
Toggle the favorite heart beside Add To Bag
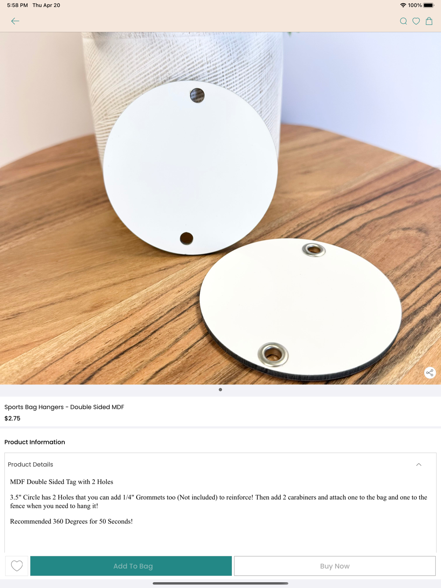click(x=17, y=566)
